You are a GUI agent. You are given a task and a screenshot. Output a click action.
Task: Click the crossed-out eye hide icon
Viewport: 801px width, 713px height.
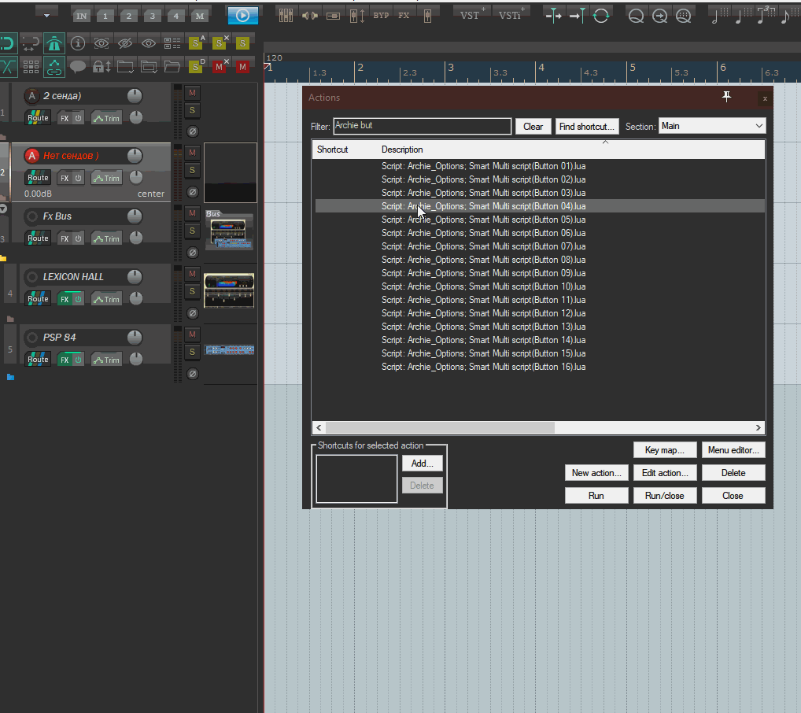pos(124,43)
